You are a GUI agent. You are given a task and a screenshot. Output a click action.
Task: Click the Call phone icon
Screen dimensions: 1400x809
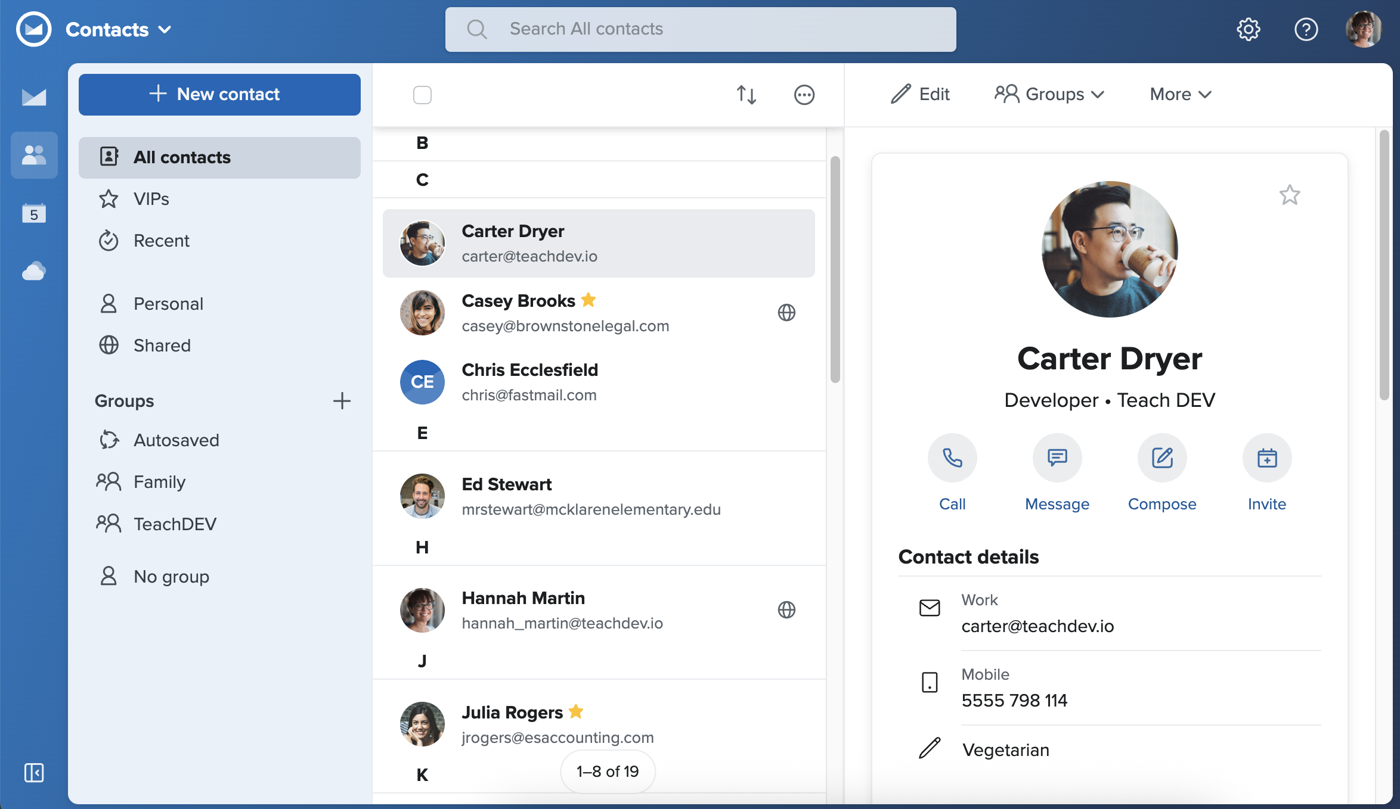(952, 458)
